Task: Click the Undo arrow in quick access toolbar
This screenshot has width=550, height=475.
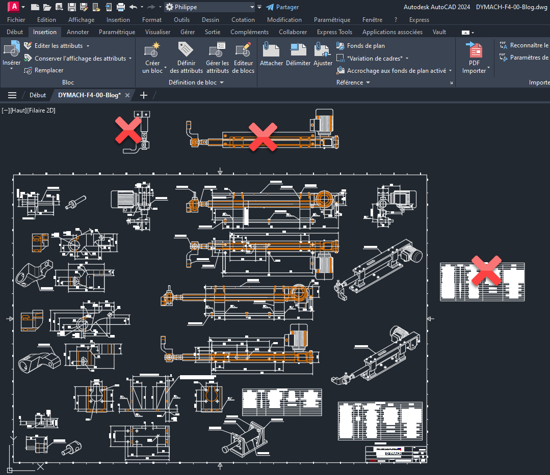Action: [x=134, y=7]
